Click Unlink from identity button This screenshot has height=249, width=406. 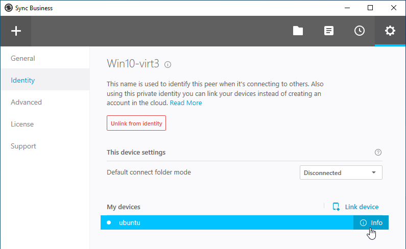(x=136, y=123)
